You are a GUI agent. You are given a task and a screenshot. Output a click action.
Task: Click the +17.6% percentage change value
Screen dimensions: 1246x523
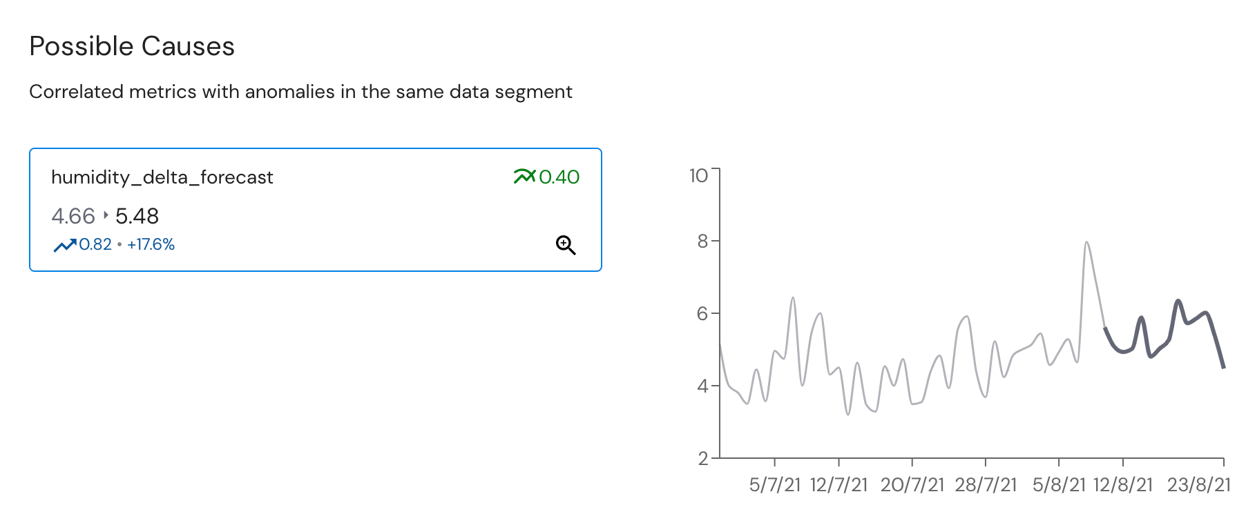tap(151, 244)
